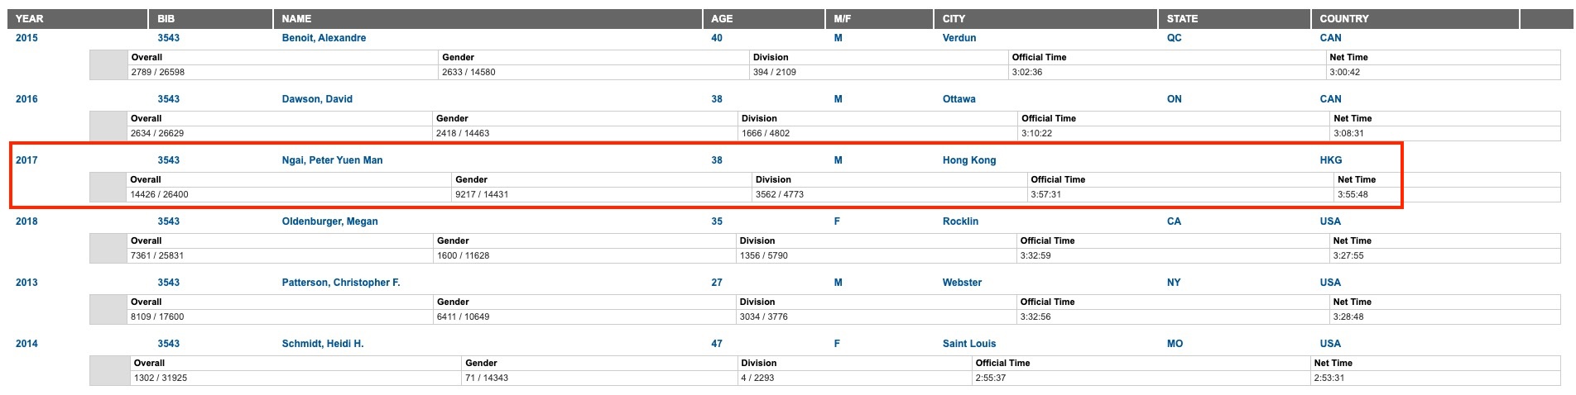Open Schmidt, Heidi H. result
This screenshot has height=395, width=1576.
click(323, 344)
